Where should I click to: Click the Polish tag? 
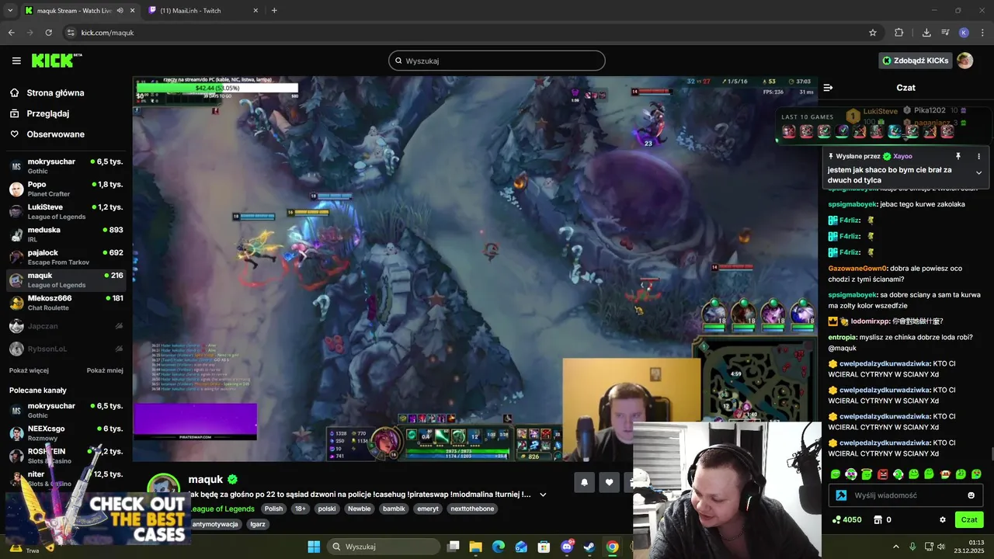click(273, 509)
